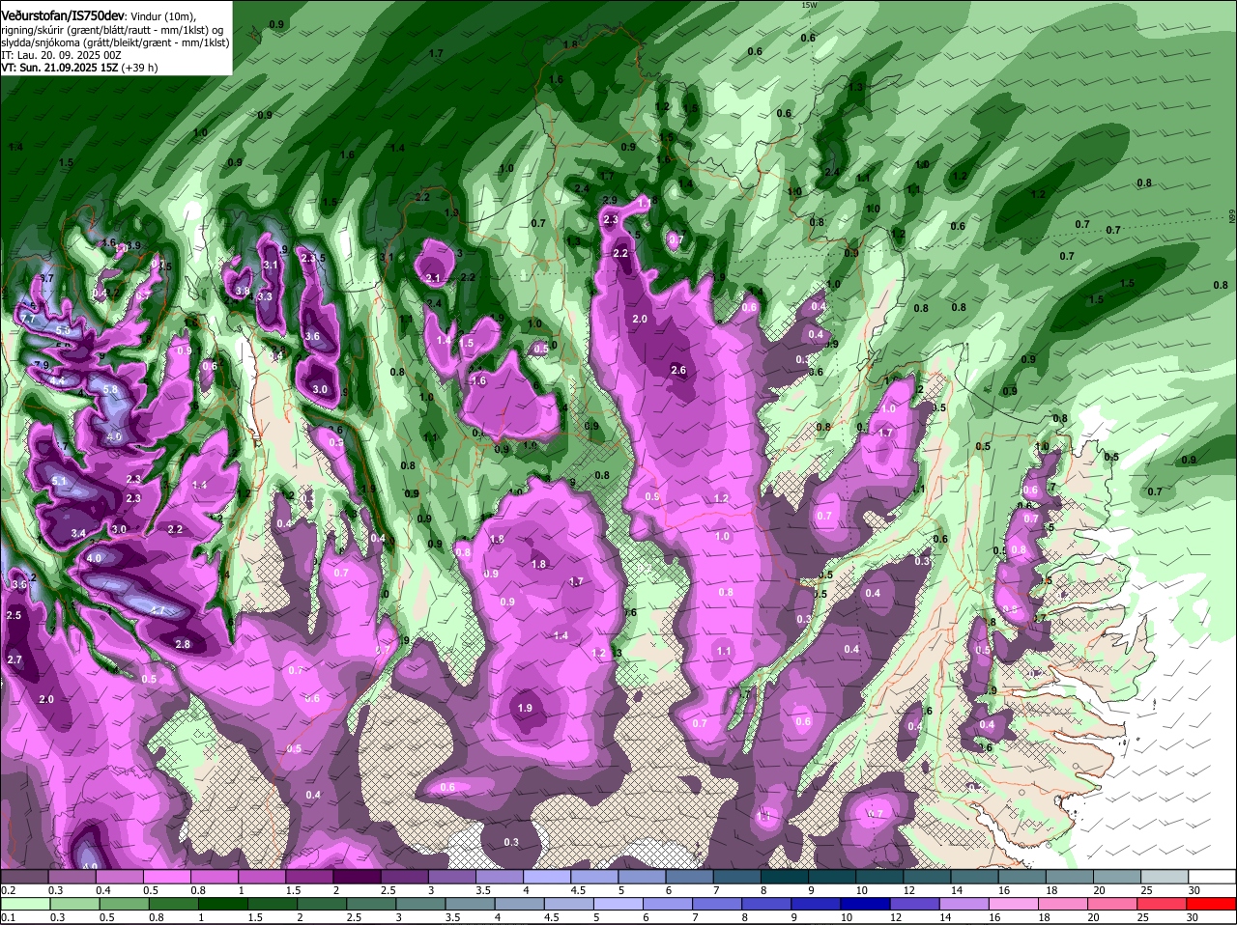Screen dimensions: 1237x925
Task: Click the 15W longitude label
Action: [x=809, y=5]
